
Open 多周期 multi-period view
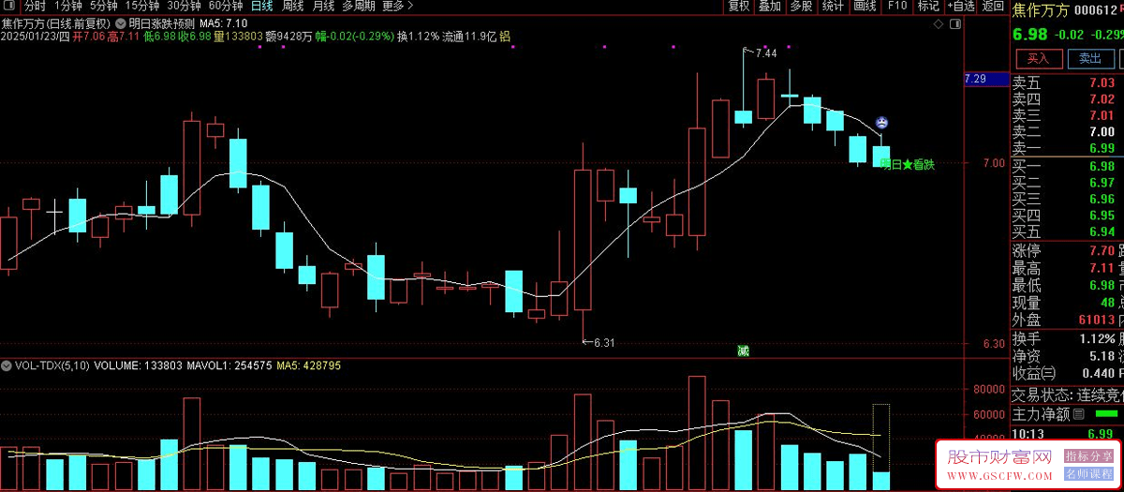coord(360,6)
